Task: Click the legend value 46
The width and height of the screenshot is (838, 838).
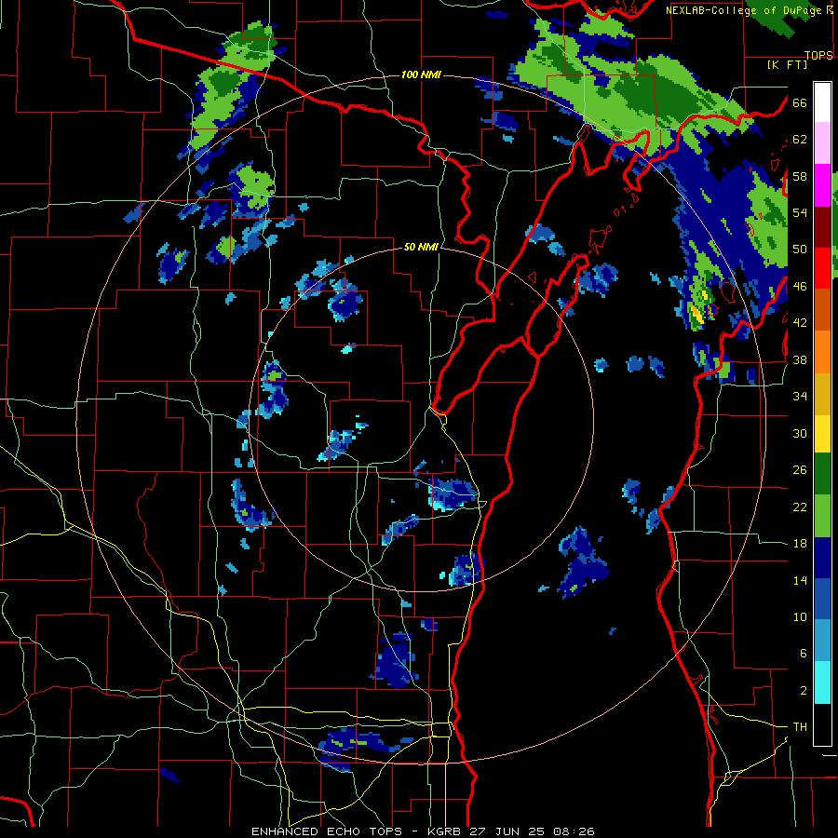Action: pos(800,286)
